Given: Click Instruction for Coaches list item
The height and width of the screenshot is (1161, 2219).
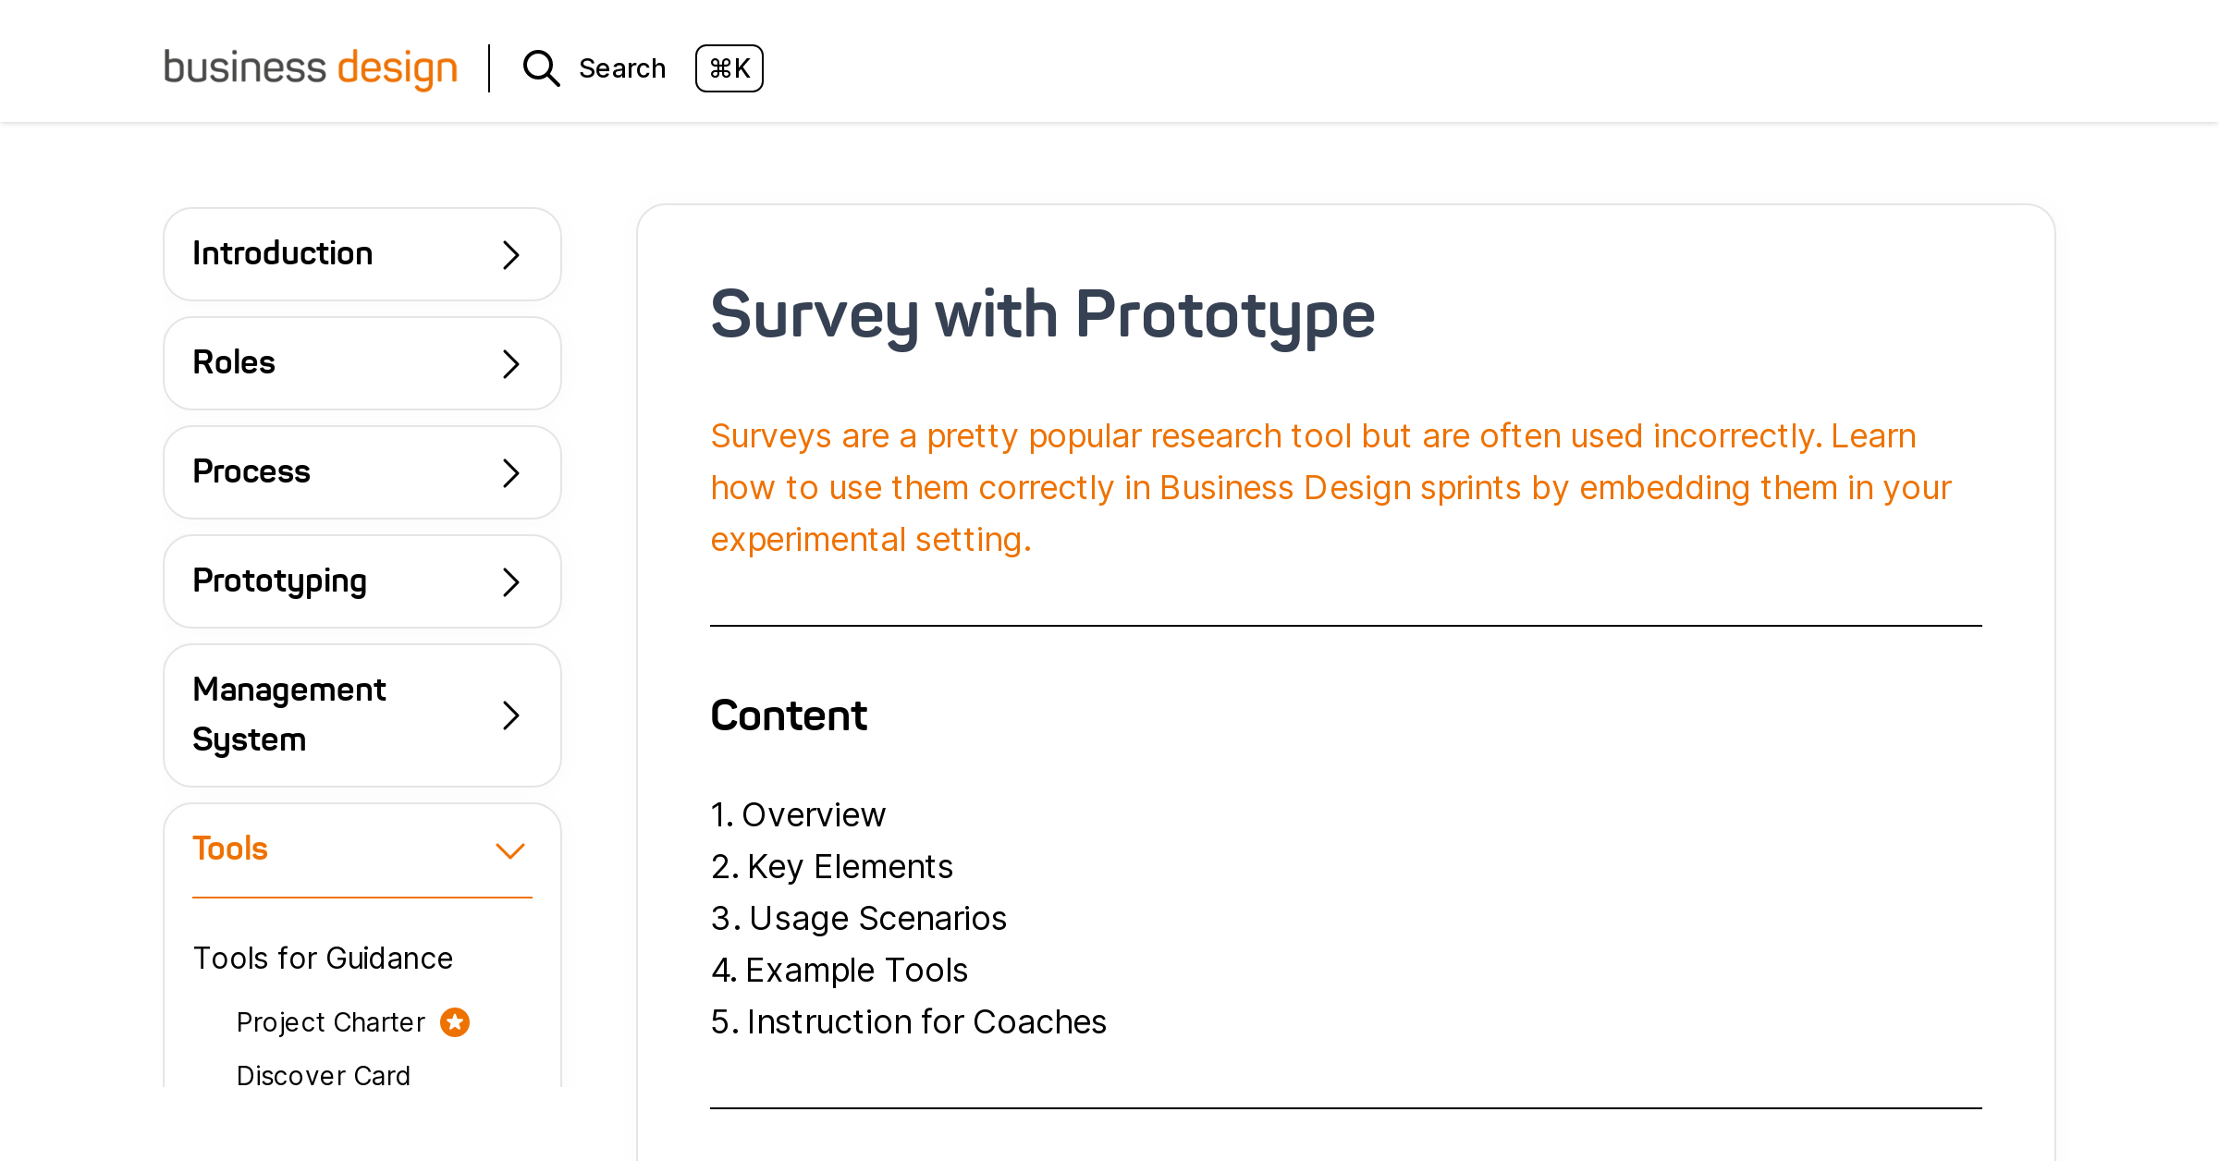Looking at the screenshot, I should pyautogui.click(x=926, y=1022).
